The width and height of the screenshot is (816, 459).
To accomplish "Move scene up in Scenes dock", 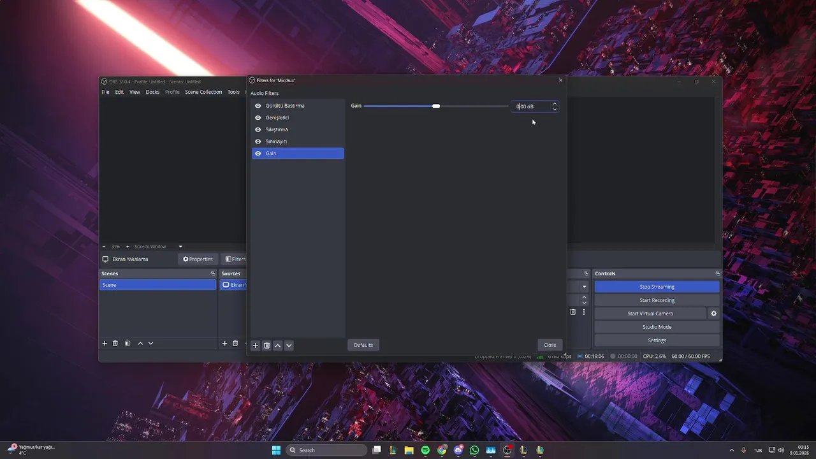I will (140, 343).
